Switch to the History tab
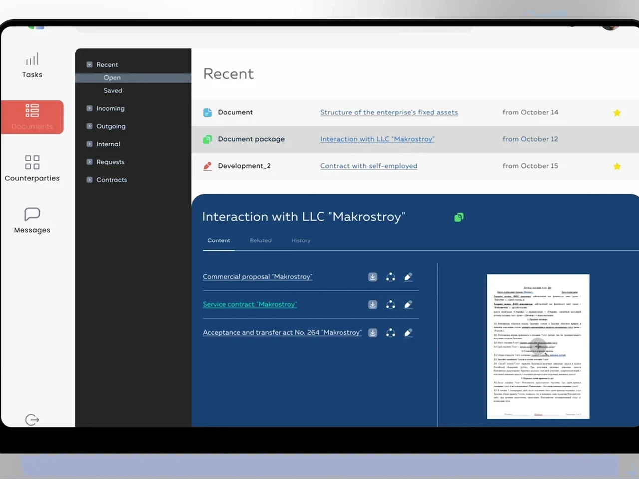Image resolution: width=639 pixels, height=479 pixels. coord(301,240)
